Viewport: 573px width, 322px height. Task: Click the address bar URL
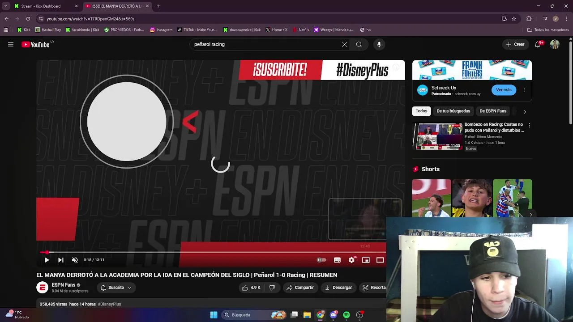point(90,19)
